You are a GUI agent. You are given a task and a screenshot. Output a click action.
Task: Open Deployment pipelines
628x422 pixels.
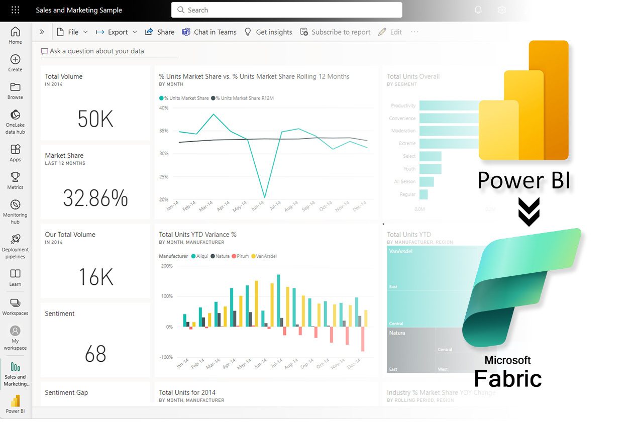(x=15, y=243)
